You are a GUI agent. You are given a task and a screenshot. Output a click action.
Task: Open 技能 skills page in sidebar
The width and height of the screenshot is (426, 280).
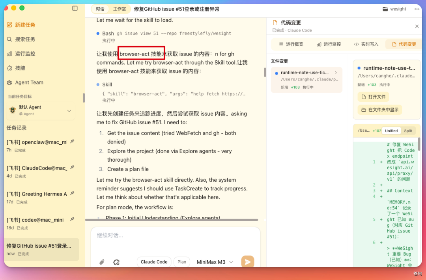pos(16,68)
